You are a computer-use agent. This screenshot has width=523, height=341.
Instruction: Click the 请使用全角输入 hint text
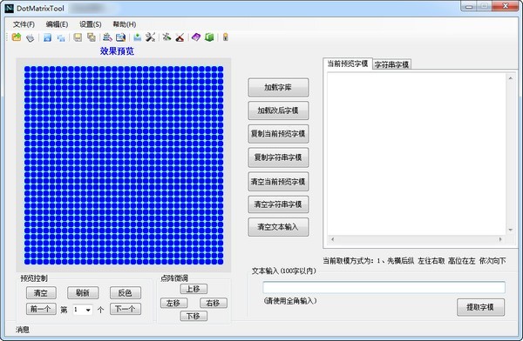point(290,301)
